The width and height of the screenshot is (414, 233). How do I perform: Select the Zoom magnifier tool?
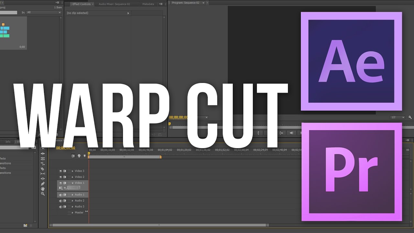[x=43, y=194]
